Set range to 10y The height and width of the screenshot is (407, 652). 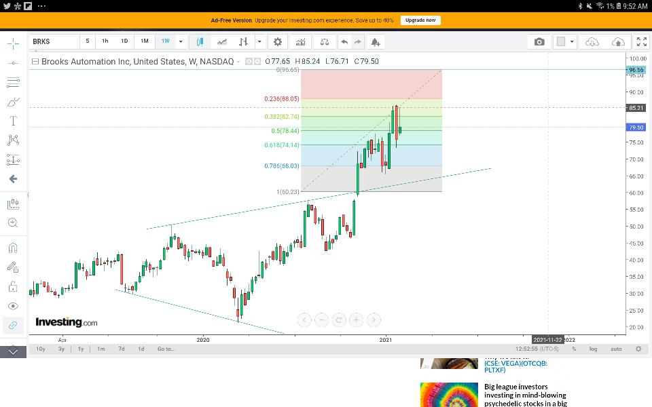pos(40,349)
